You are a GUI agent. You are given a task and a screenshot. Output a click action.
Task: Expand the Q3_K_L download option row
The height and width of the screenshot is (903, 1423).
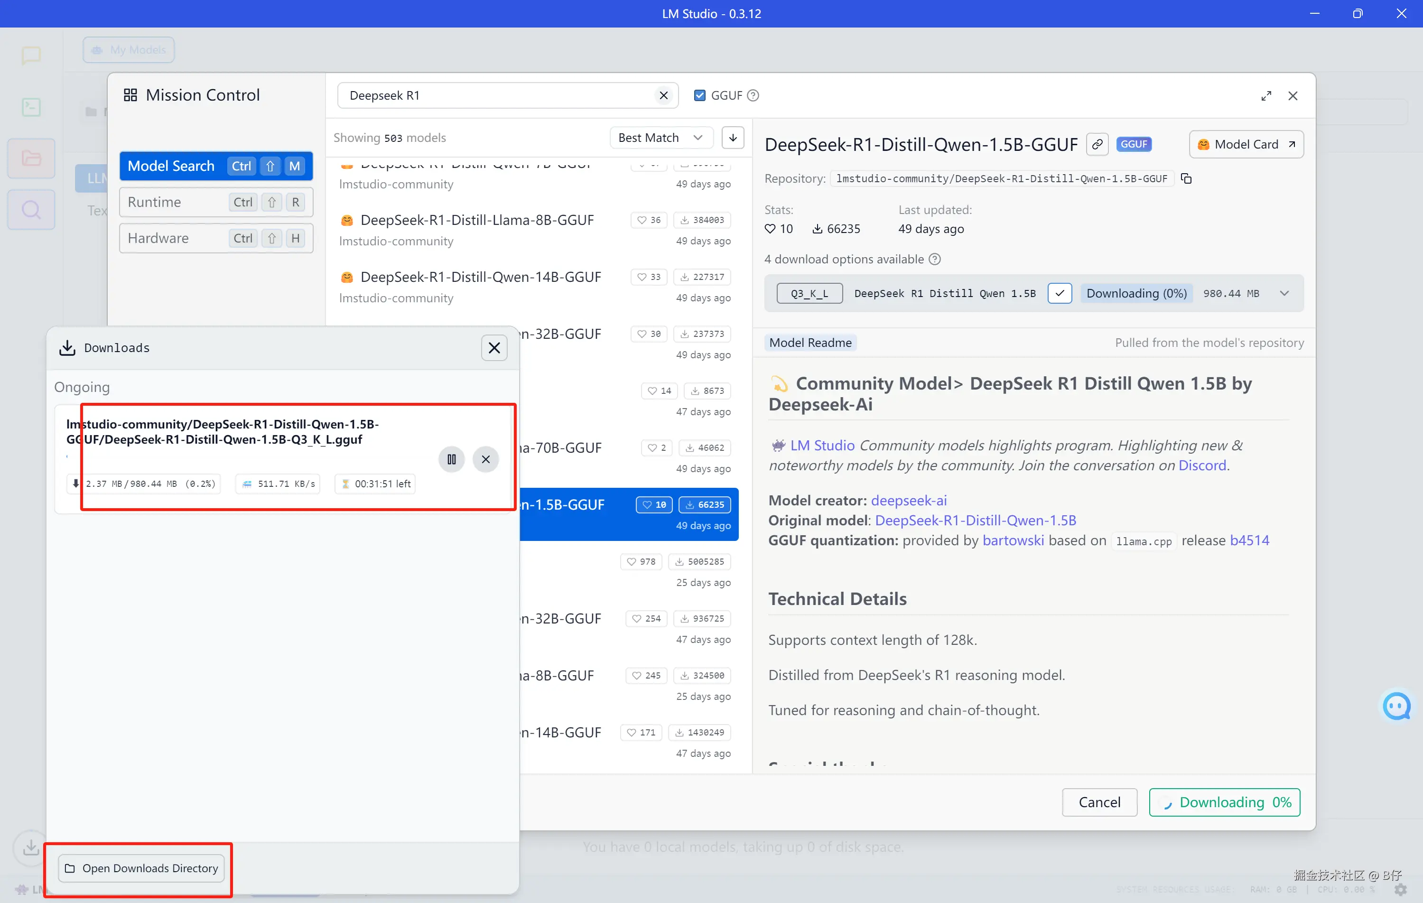(x=1284, y=293)
